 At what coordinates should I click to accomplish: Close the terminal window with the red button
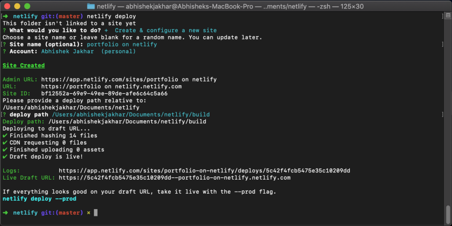(x=7, y=6)
